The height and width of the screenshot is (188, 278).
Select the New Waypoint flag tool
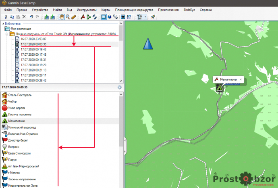[x=83, y=17]
